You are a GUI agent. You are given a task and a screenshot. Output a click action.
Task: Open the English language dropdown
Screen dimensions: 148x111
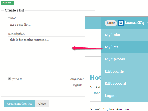click(x=77, y=85)
